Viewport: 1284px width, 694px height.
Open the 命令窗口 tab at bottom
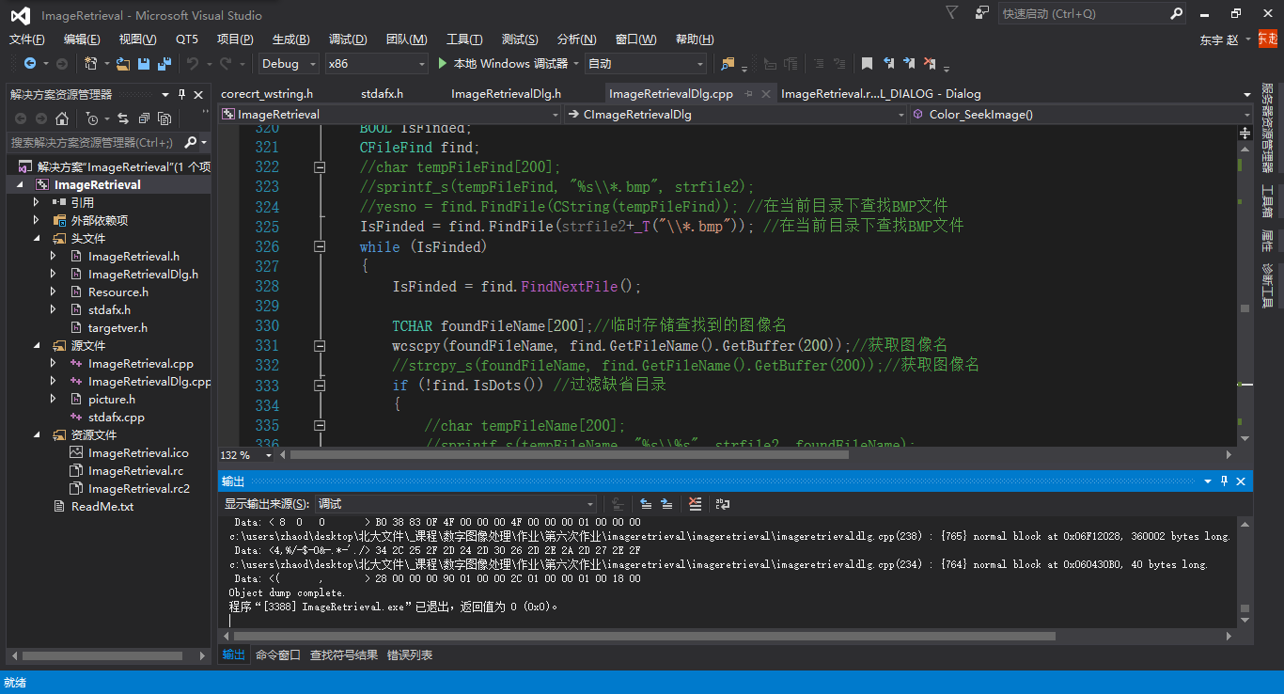click(278, 655)
